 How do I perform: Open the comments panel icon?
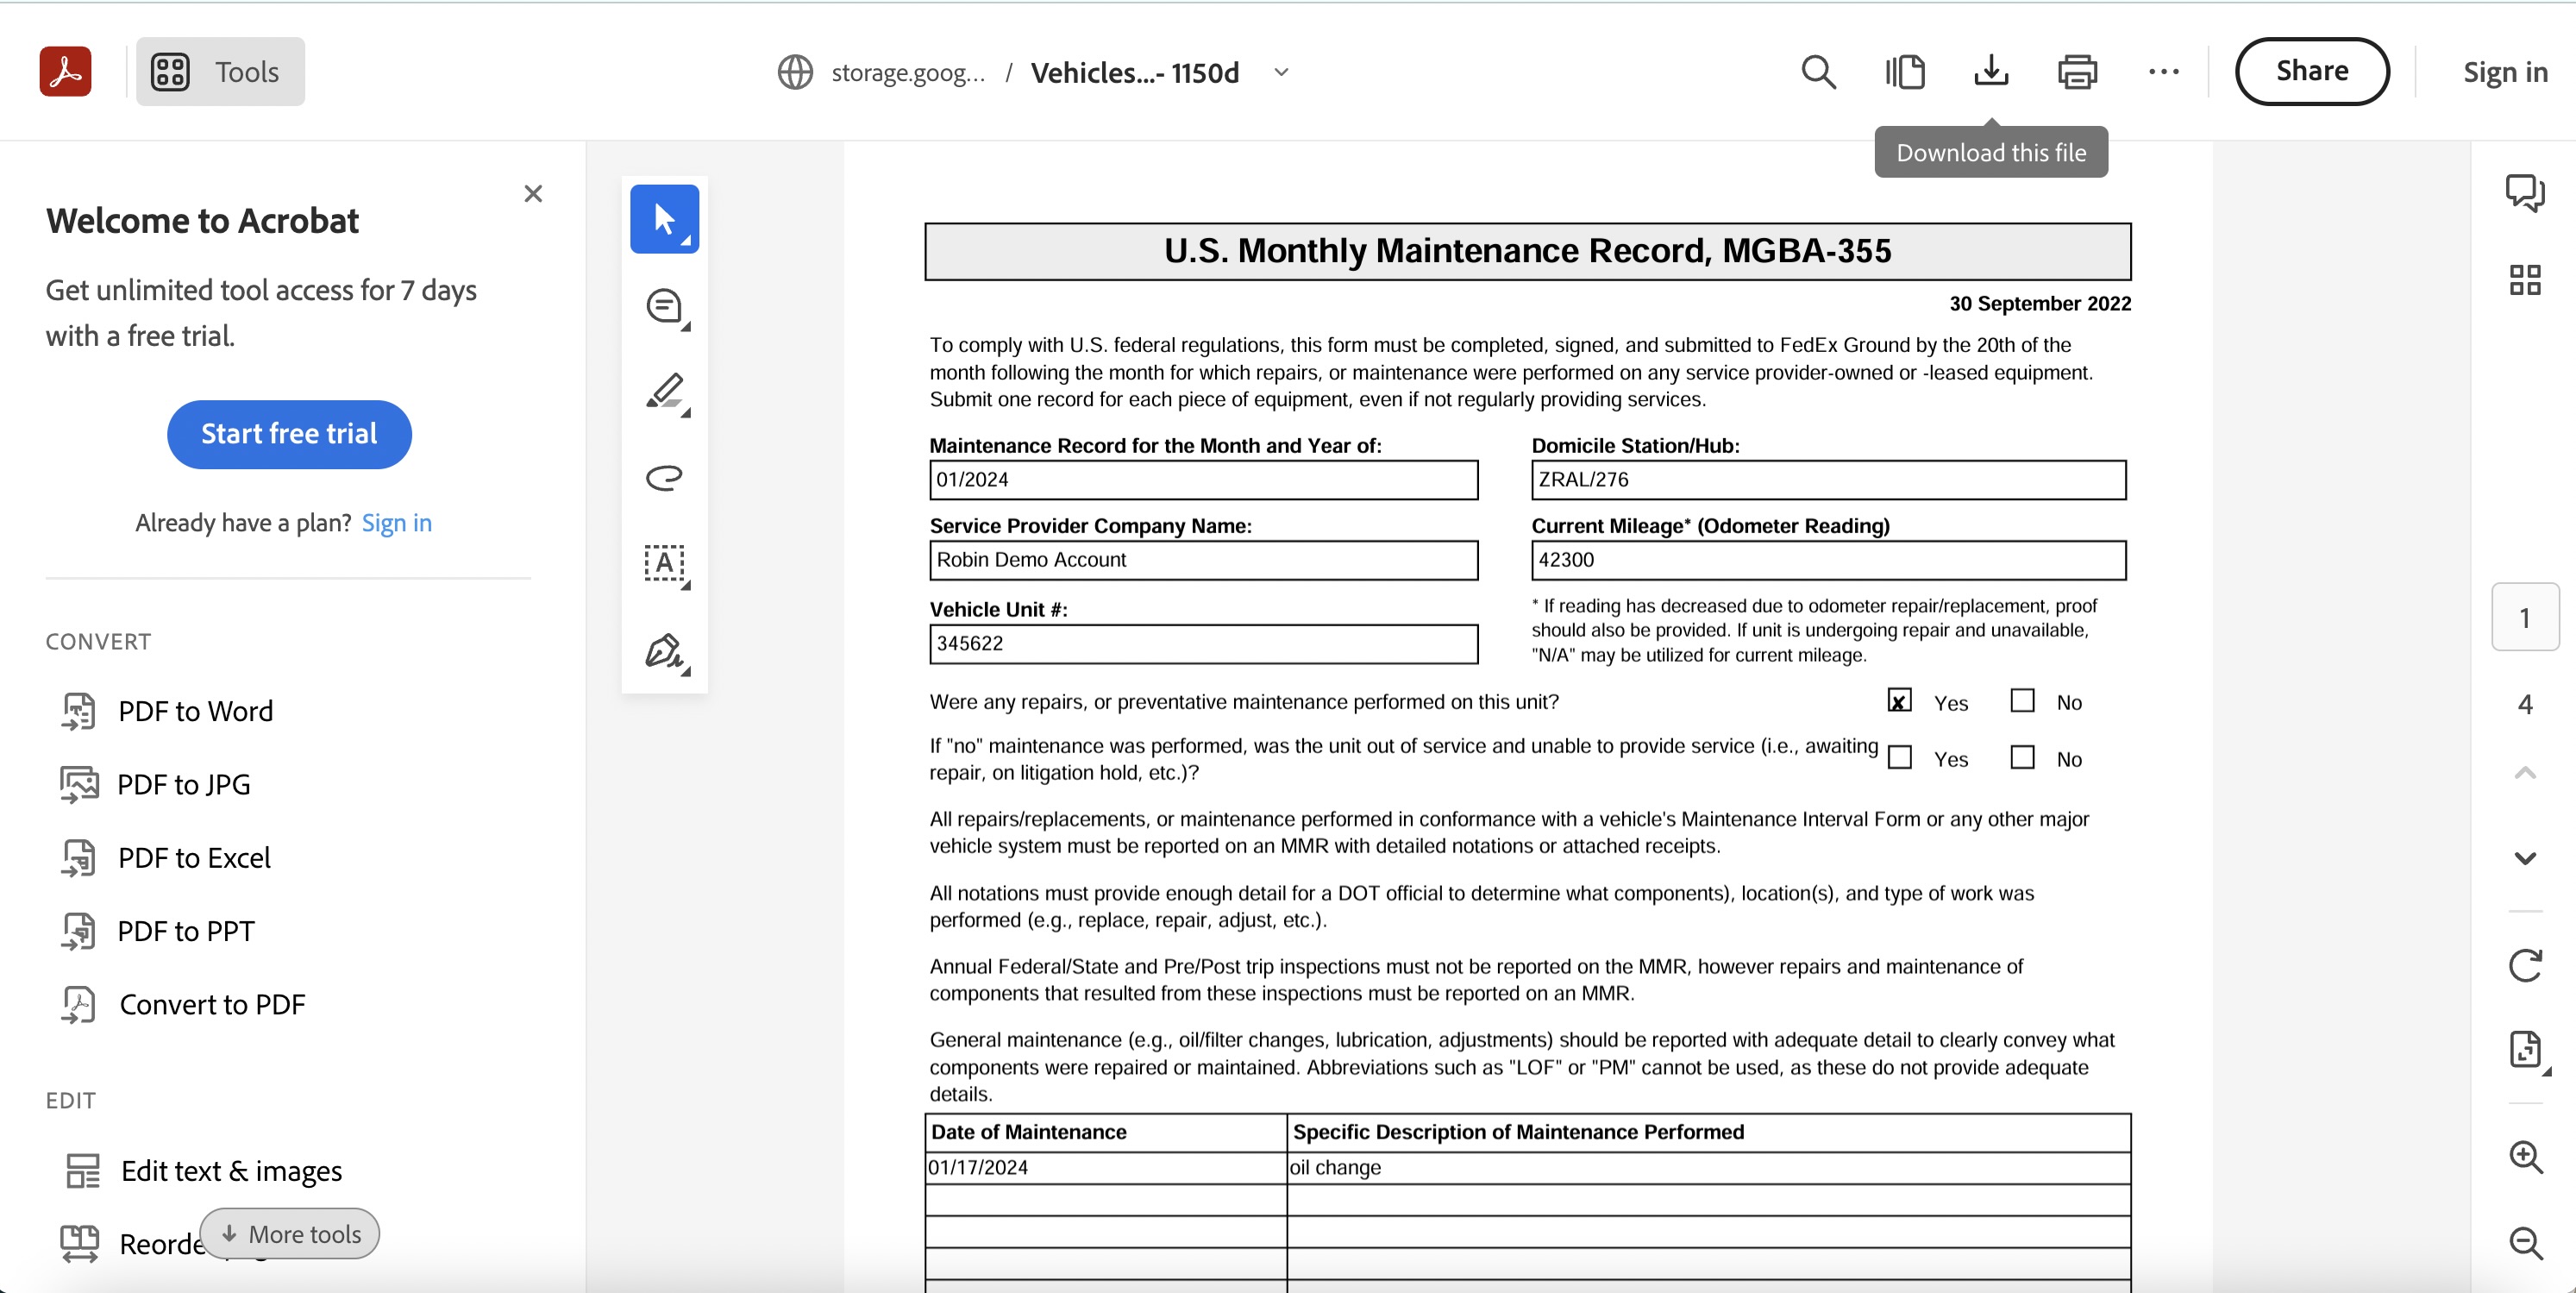click(2524, 192)
